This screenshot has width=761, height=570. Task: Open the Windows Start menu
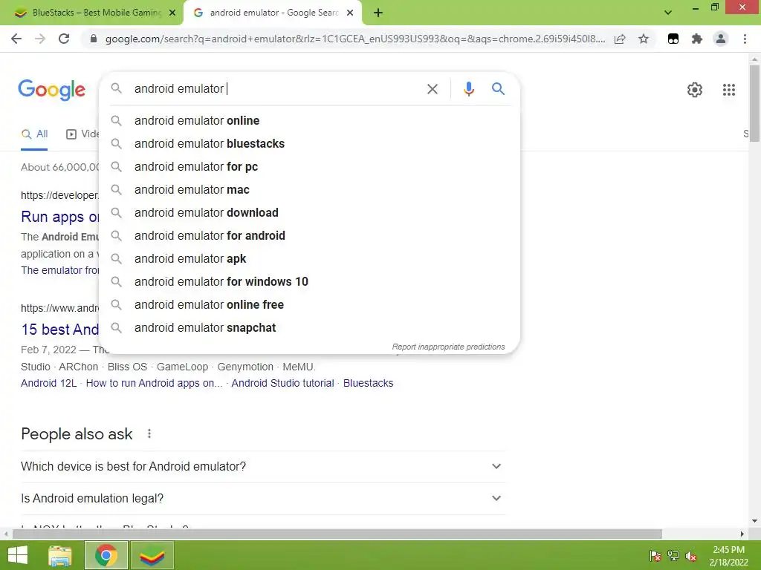click(x=18, y=555)
